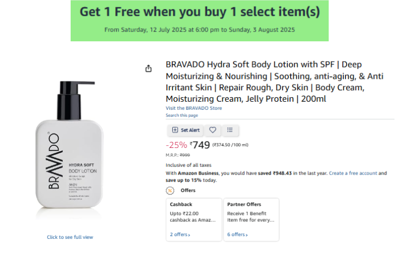Click the share icon beside product title
This screenshot has width=408, height=267.
(x=148, y=69)
